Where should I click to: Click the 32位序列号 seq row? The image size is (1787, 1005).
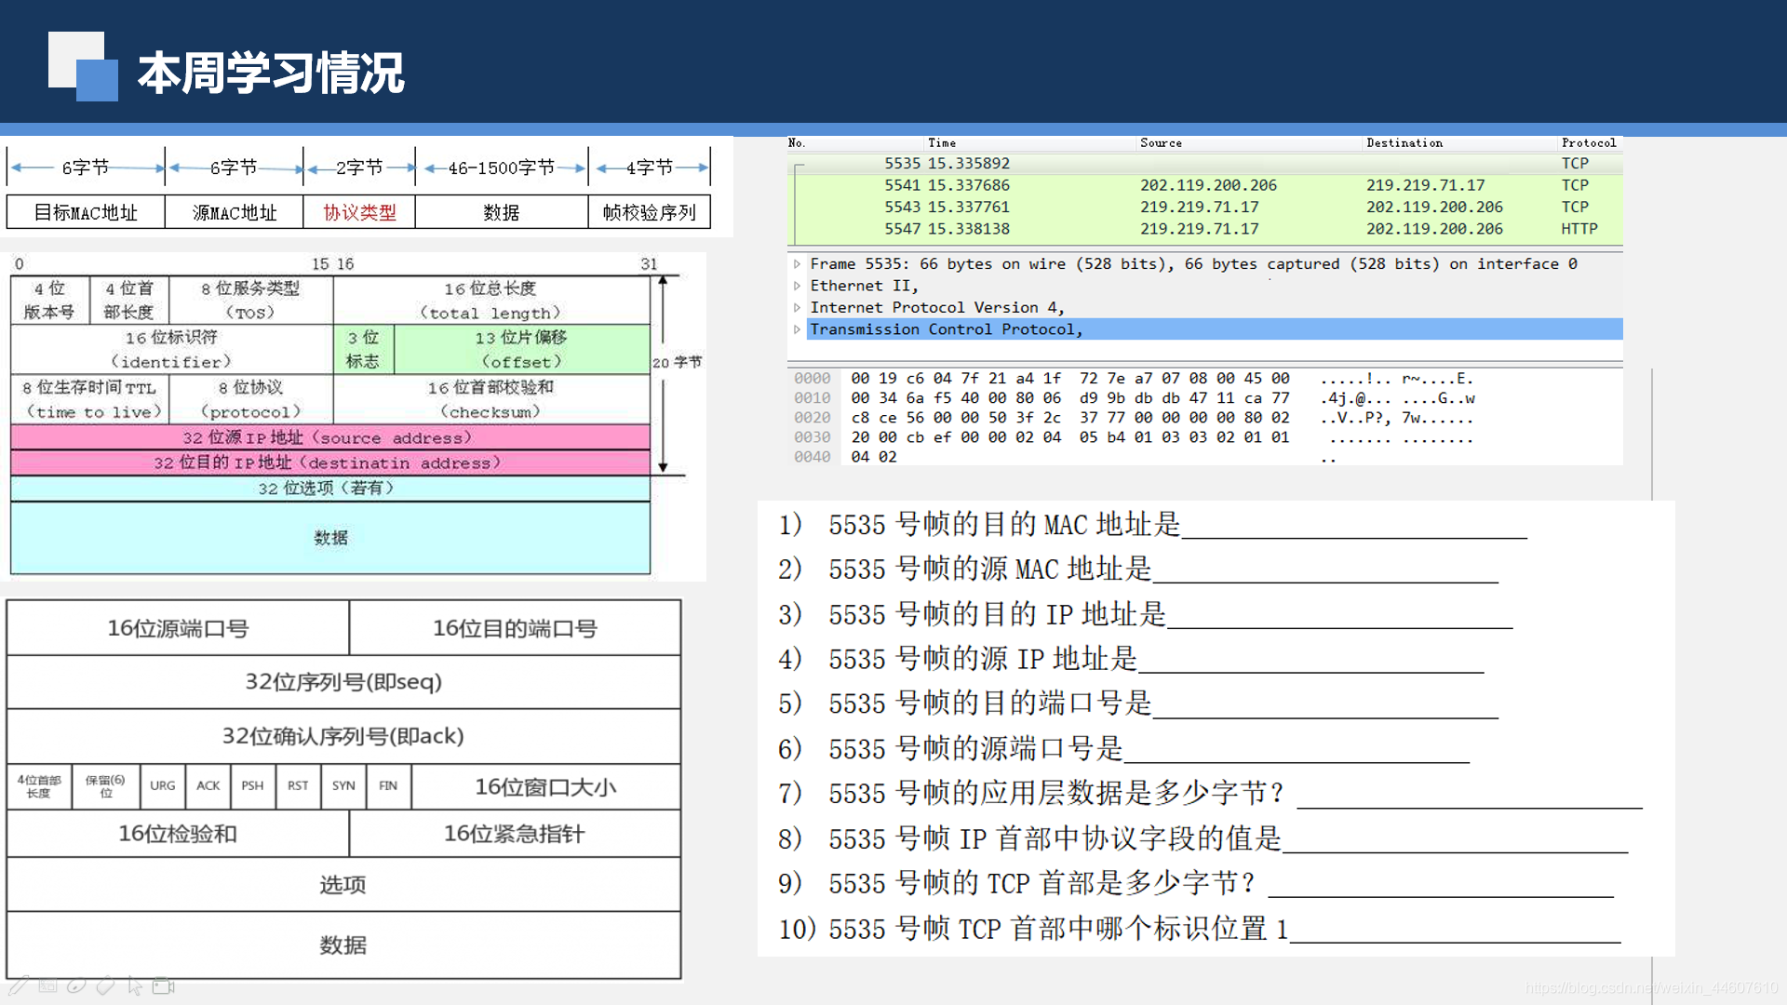pos(343,682)
